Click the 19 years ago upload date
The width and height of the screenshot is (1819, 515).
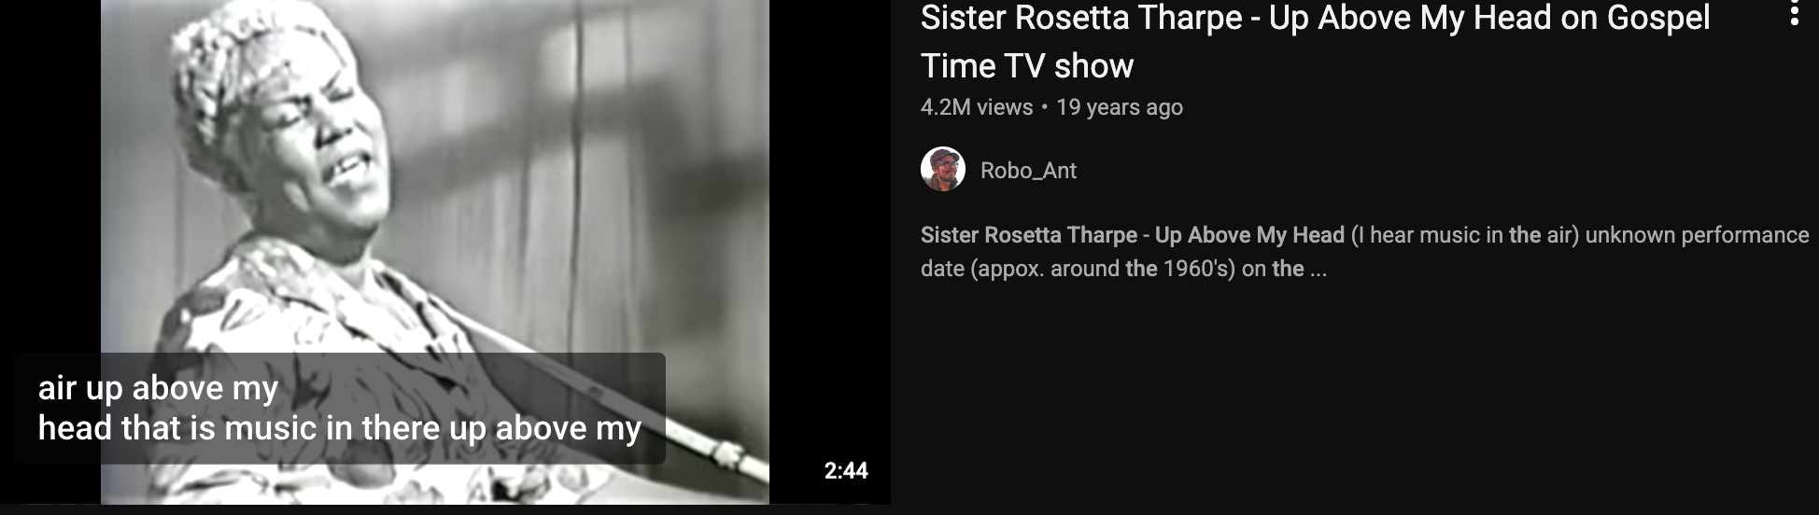1120,107
